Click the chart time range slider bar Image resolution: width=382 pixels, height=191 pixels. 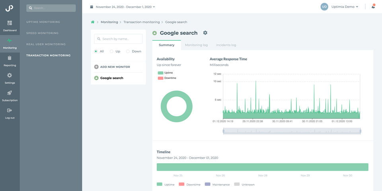[292, 131]
